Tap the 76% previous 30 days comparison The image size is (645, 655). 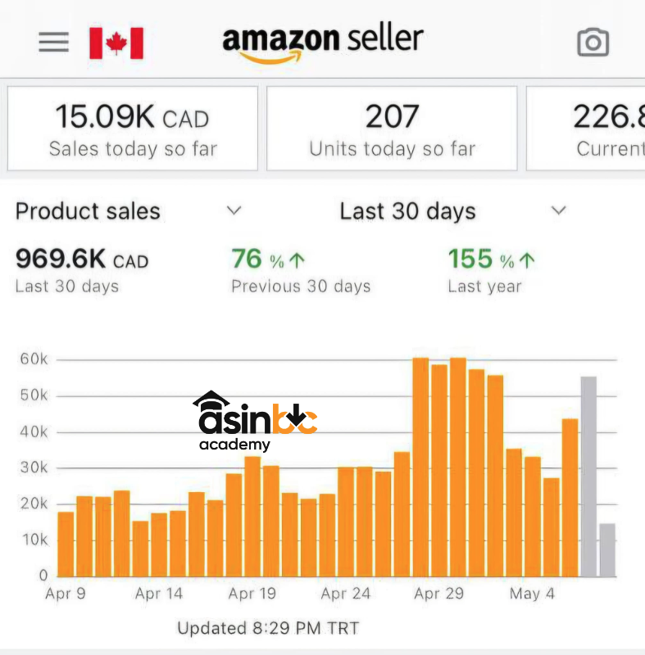click(x=300, y=270)
